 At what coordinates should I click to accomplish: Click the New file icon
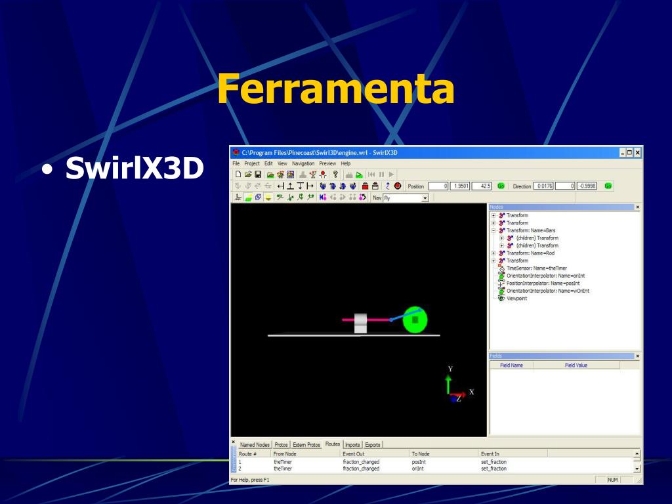(x=238, y=175)
